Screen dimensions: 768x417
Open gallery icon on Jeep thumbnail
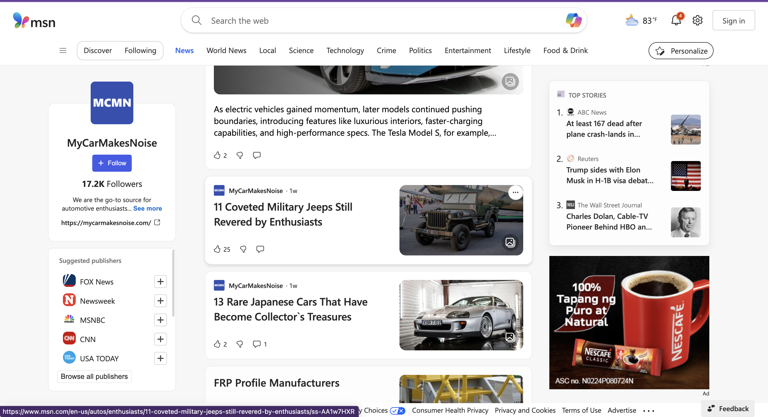pyautogui.click(x=510, y=242)
